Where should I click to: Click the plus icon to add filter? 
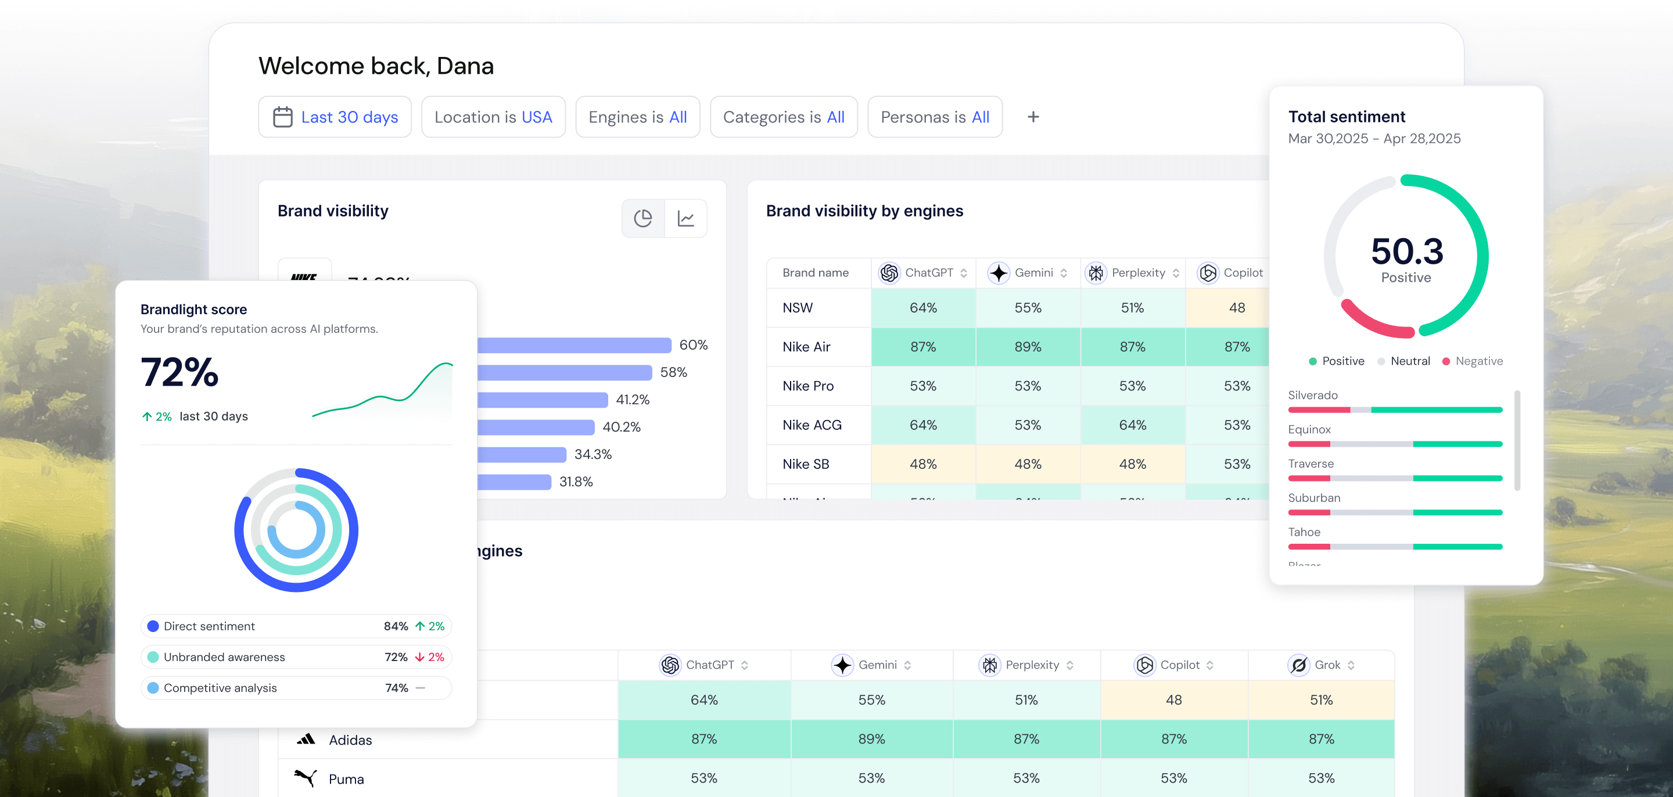tap(1033, 117)
